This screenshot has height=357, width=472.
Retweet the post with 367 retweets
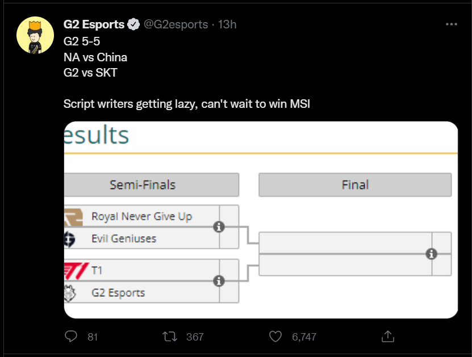tap(170, 336)
